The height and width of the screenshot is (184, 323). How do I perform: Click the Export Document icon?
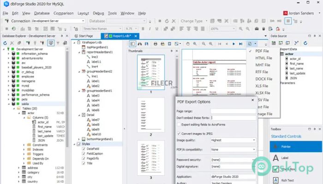tap(250, 44)
